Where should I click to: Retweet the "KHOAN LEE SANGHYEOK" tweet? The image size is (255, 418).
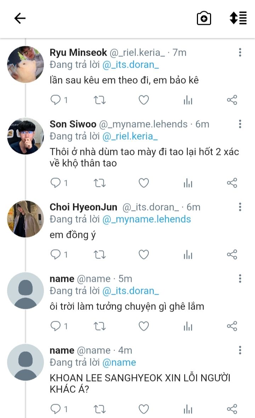click(100, 409)
